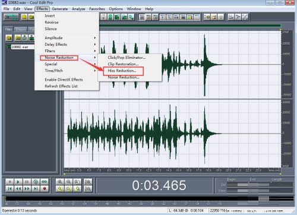Screen dimensions: 297x215
Task: Click the Pause transport button
Action: [27, 182]
